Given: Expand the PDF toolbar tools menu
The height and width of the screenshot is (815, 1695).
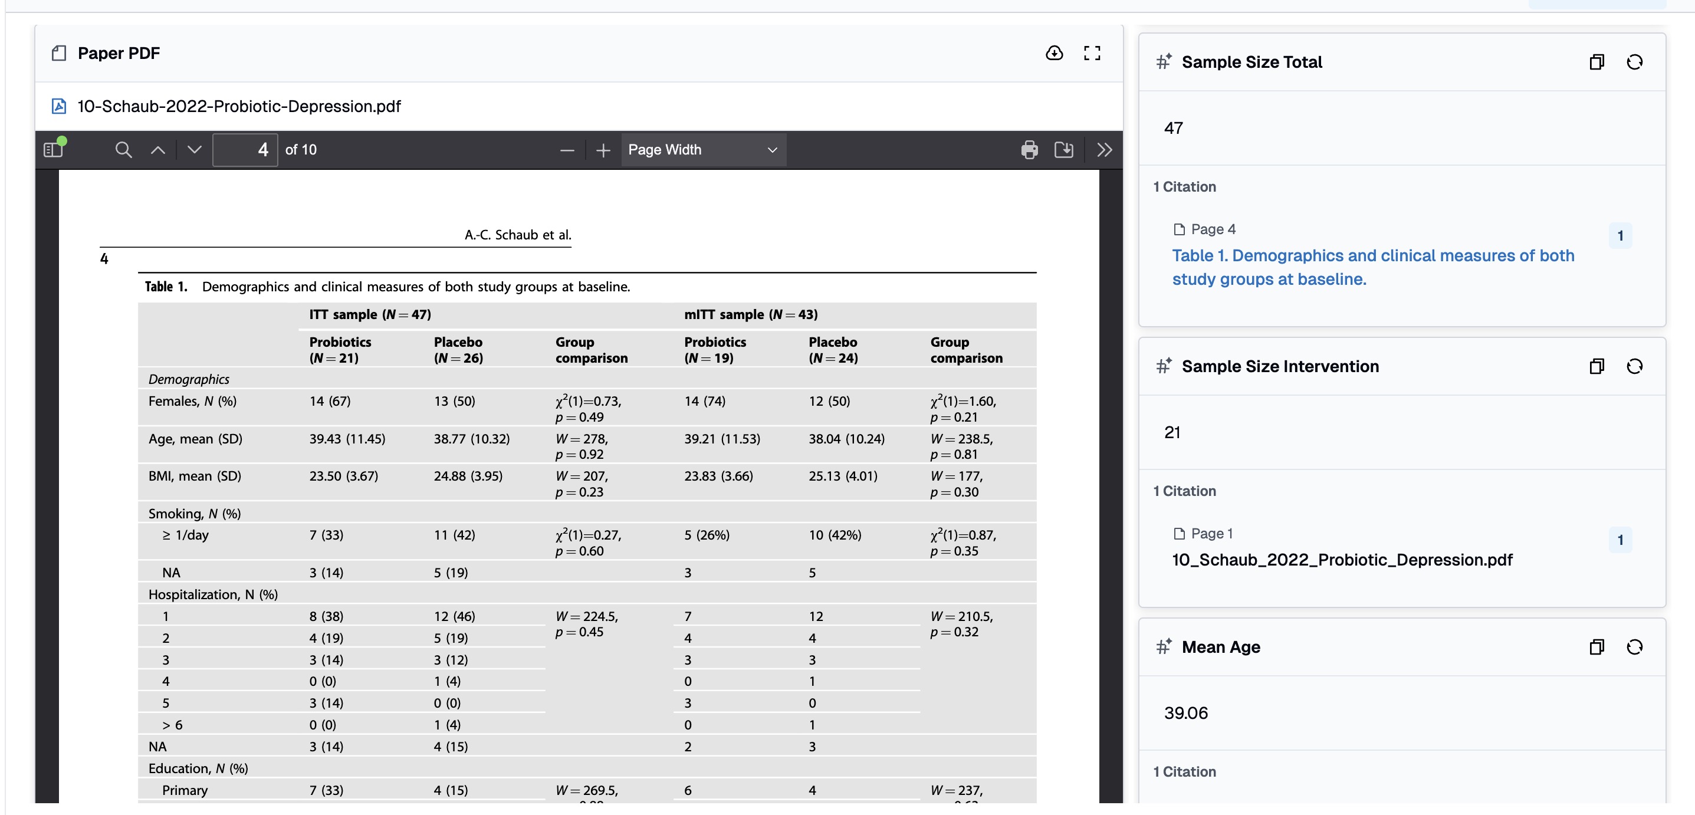Looking at the screenshot, I should (x=1104, y=150).
